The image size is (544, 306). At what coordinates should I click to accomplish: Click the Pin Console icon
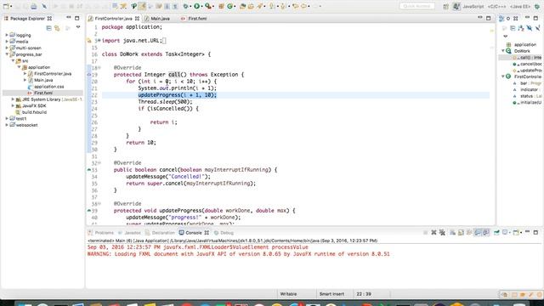[496, 232]
